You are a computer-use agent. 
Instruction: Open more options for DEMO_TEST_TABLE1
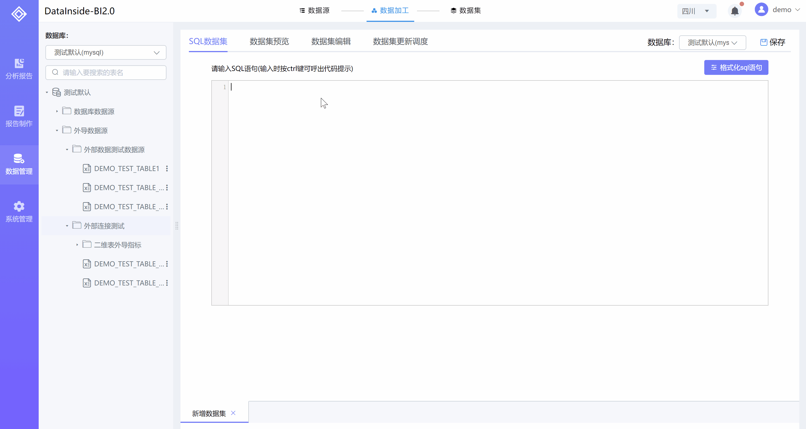click(x=167, y=169)
